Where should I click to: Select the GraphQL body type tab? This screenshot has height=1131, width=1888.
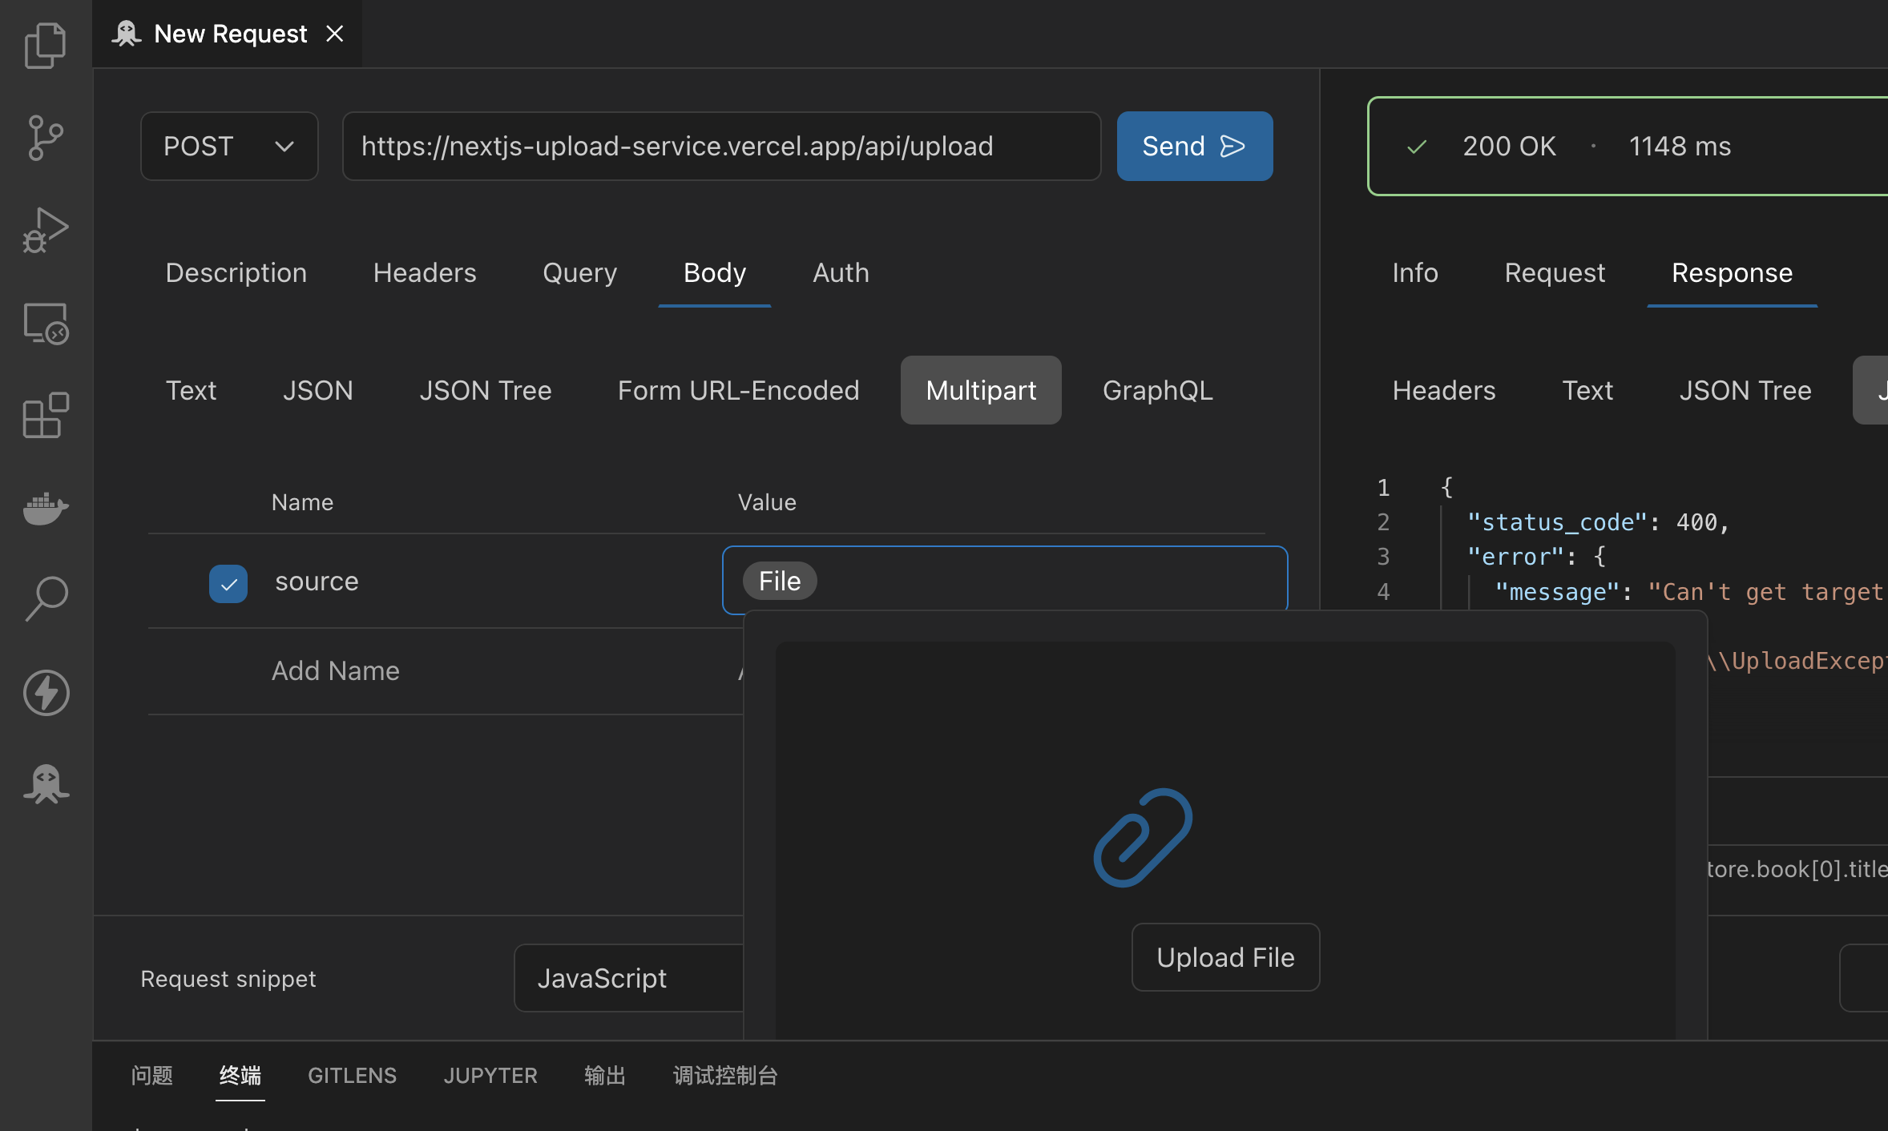point(1157,390)
